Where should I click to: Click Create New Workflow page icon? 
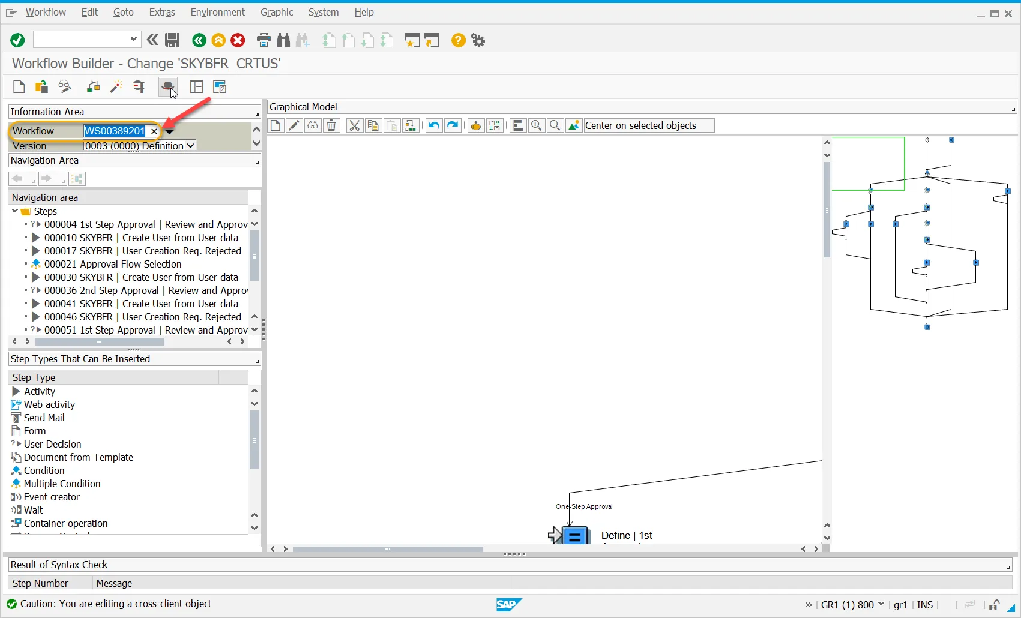pyautogui.click(x=19, y=87)
